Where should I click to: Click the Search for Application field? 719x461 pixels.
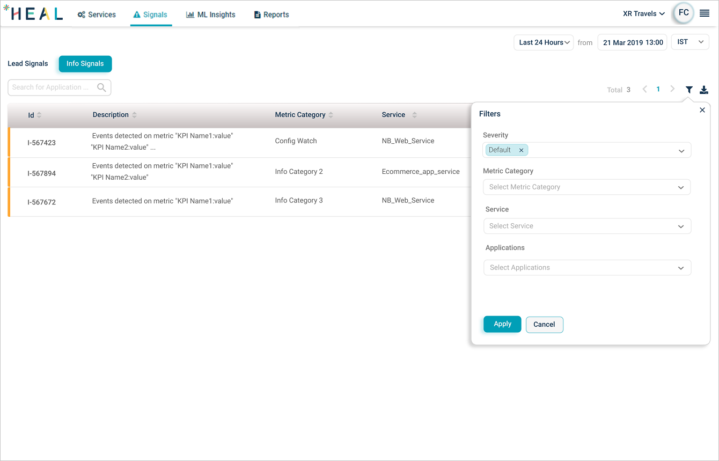[x=51, y=87]
